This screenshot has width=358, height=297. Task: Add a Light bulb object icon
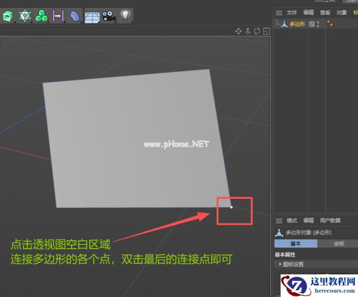coord(125,15)
